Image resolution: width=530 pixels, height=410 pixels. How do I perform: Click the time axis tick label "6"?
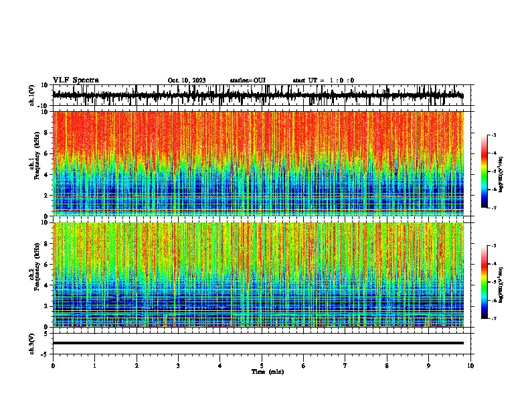click(304, 366)
